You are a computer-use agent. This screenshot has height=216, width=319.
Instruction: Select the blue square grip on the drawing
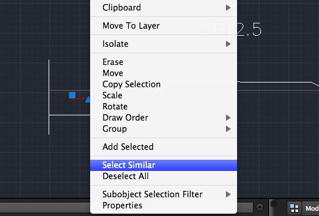pos(72,95)
